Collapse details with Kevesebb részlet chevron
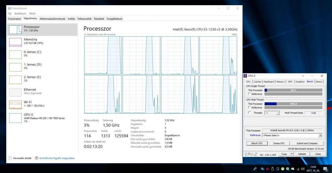This screenshot has height=173, width=332. tap(10, 158)
